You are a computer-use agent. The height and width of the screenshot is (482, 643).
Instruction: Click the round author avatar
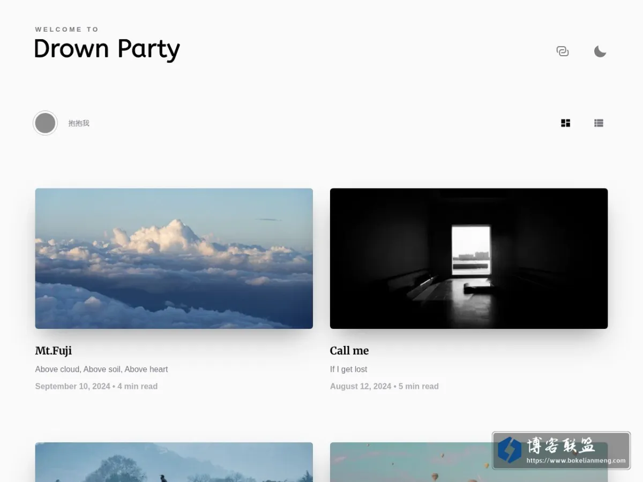tap(45, 123)
